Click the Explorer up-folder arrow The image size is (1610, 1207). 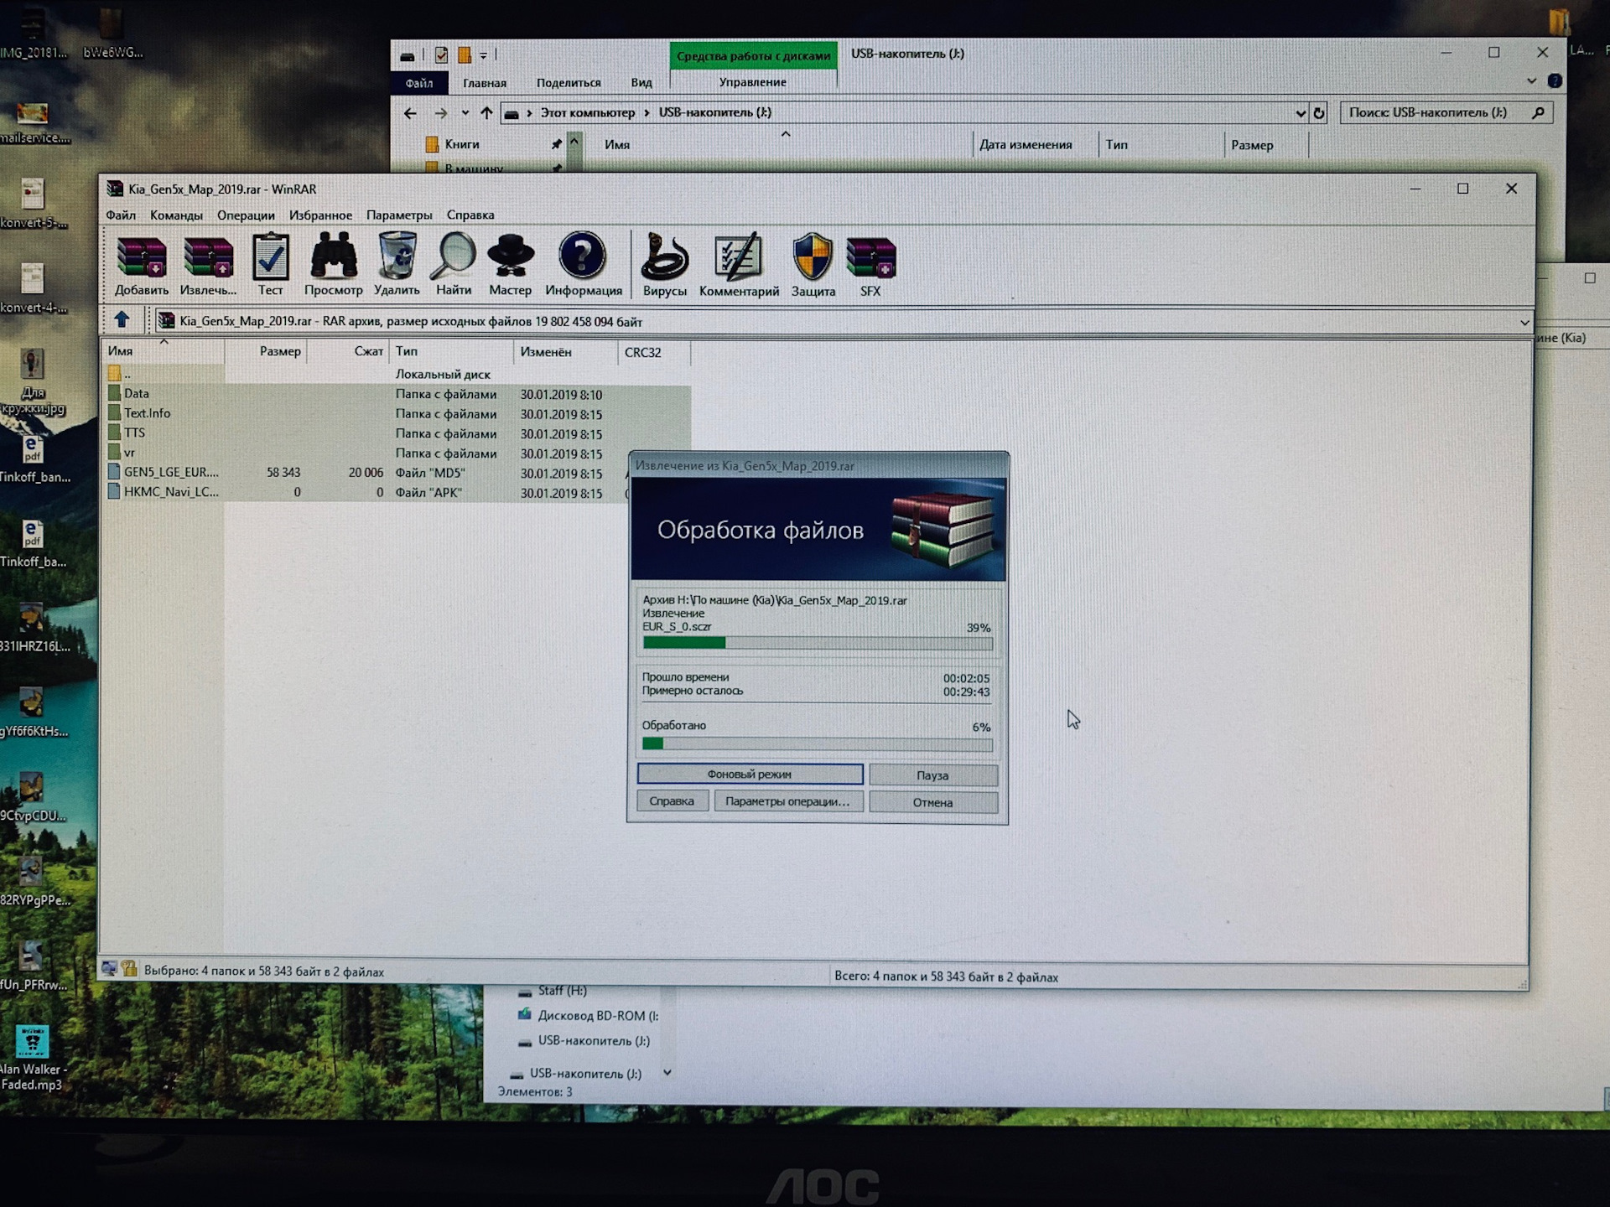486,113
